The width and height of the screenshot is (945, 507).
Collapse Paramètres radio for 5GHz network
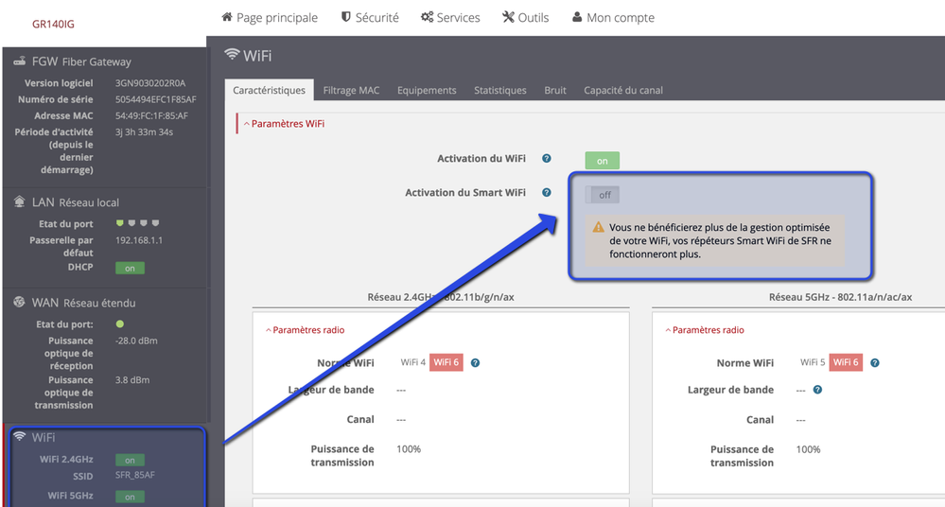coord(705,330)
